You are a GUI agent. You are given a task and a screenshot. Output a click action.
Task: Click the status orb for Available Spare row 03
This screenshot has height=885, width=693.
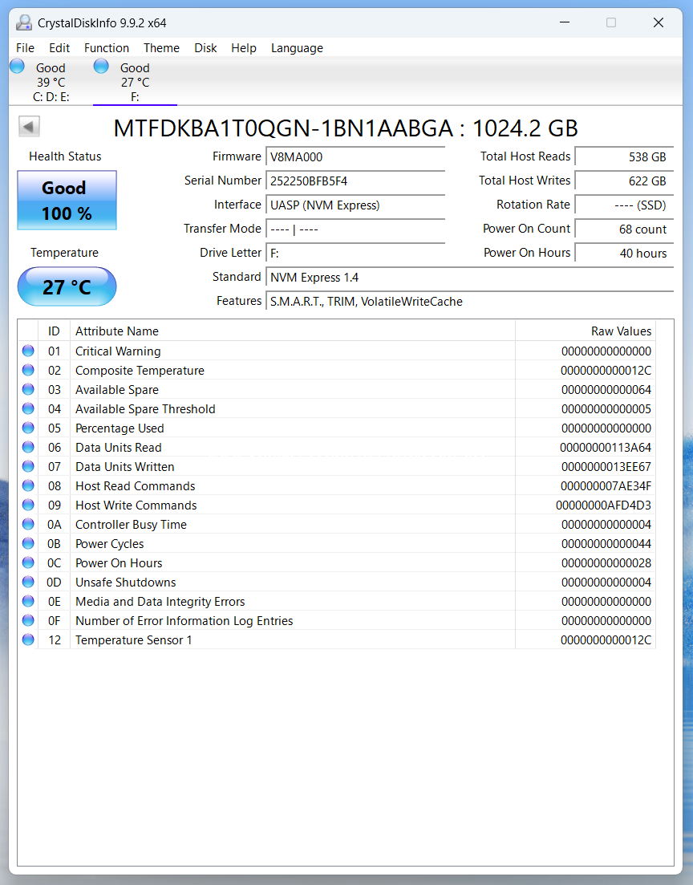pyautogui.click(x=28, y=389)
